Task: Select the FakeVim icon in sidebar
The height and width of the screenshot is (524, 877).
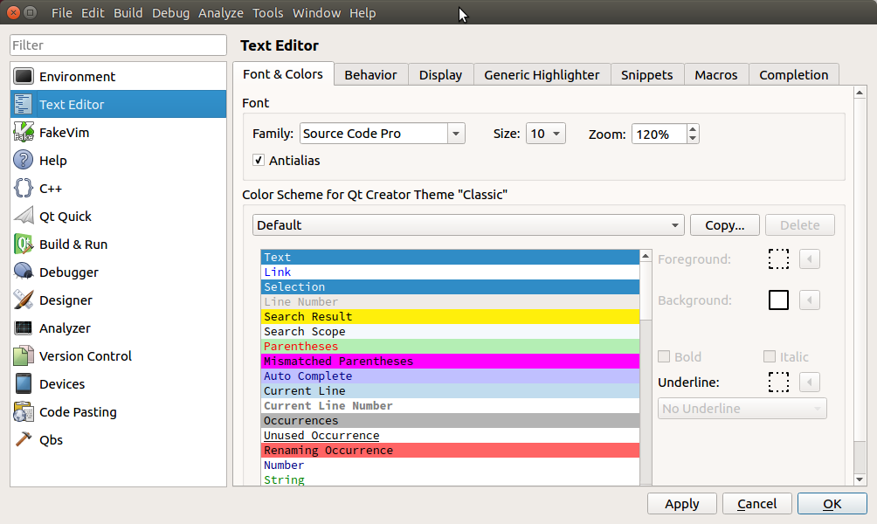Action: click(x=24, y=133)
